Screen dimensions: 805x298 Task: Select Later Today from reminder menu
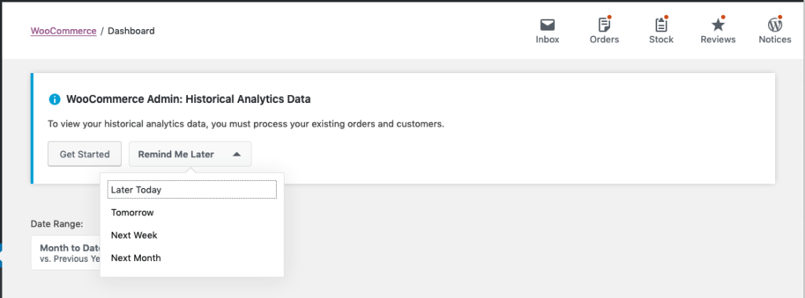pos(192,189)
